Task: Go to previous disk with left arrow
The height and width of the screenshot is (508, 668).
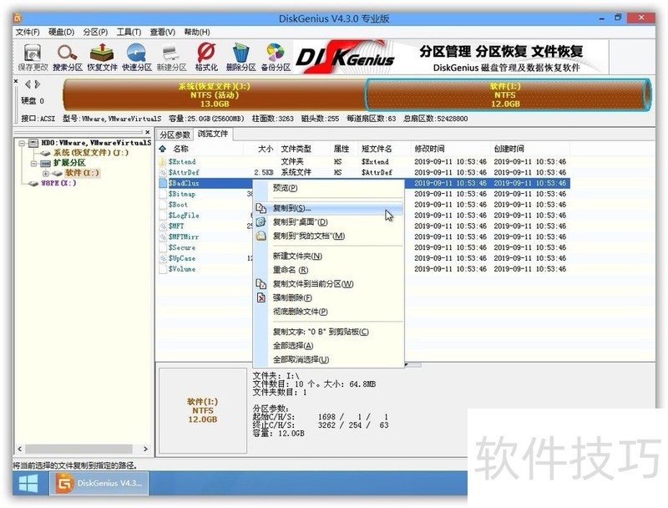Action: click(x=28, y=84)
